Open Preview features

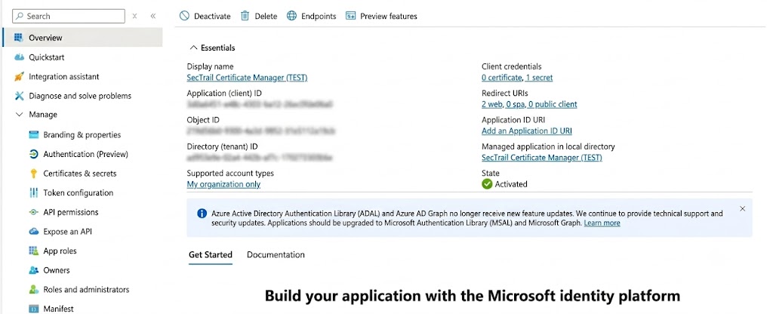coord(381,16)
